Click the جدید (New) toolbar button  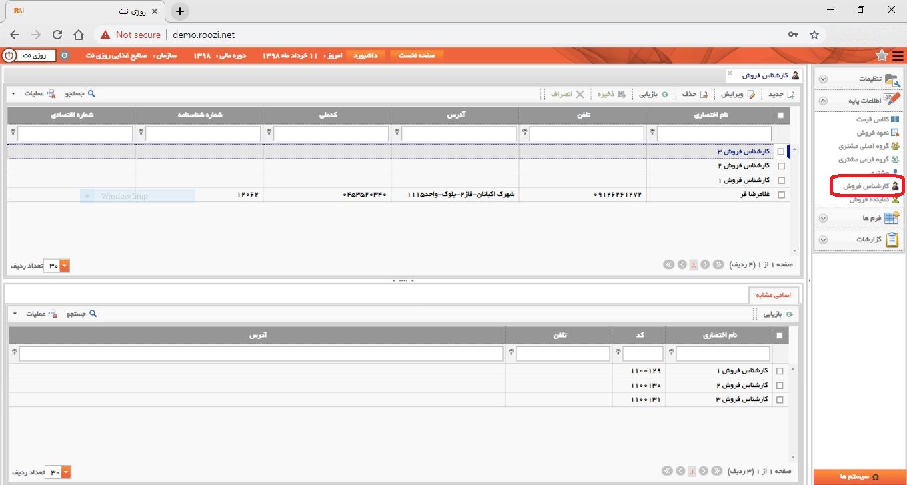click(782, 94)
